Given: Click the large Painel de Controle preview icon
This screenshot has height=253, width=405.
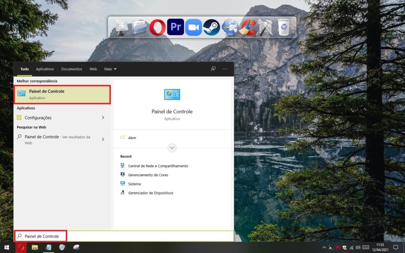Looking at the screenshot, I should click(x=172, y=94).
